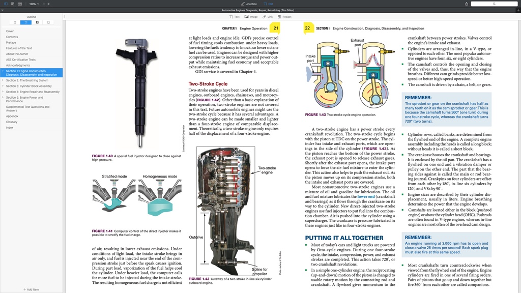Toggle the sidebar panel visibility
521x293 pixels.
click(x=6, y=4)
